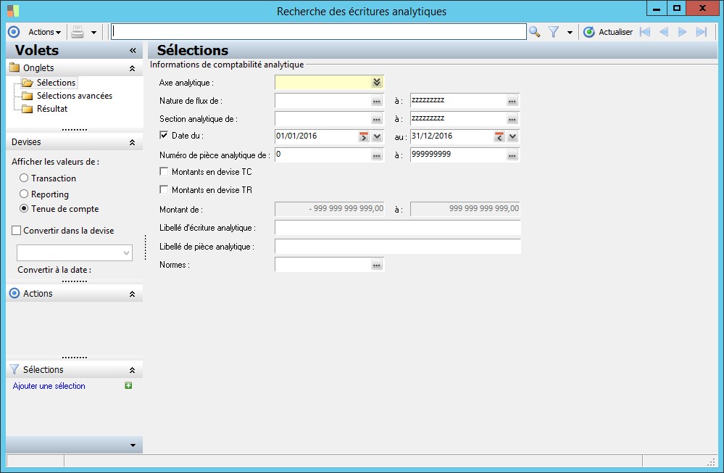Viewport: 724px width, 473px height.
Task: Browse Numéro de pièce analytique start value
Action: 377,155
